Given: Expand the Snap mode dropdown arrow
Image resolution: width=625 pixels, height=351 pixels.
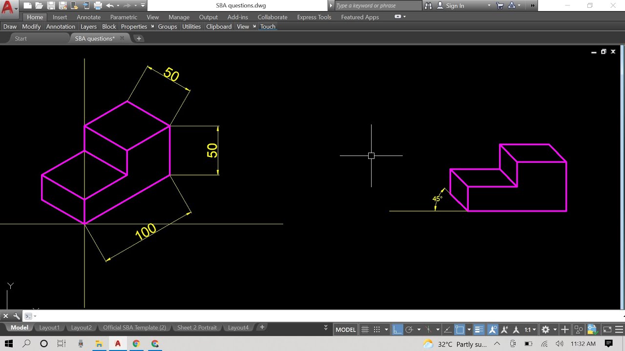Looking at the screenshot, I should click(x=386, y=330).
